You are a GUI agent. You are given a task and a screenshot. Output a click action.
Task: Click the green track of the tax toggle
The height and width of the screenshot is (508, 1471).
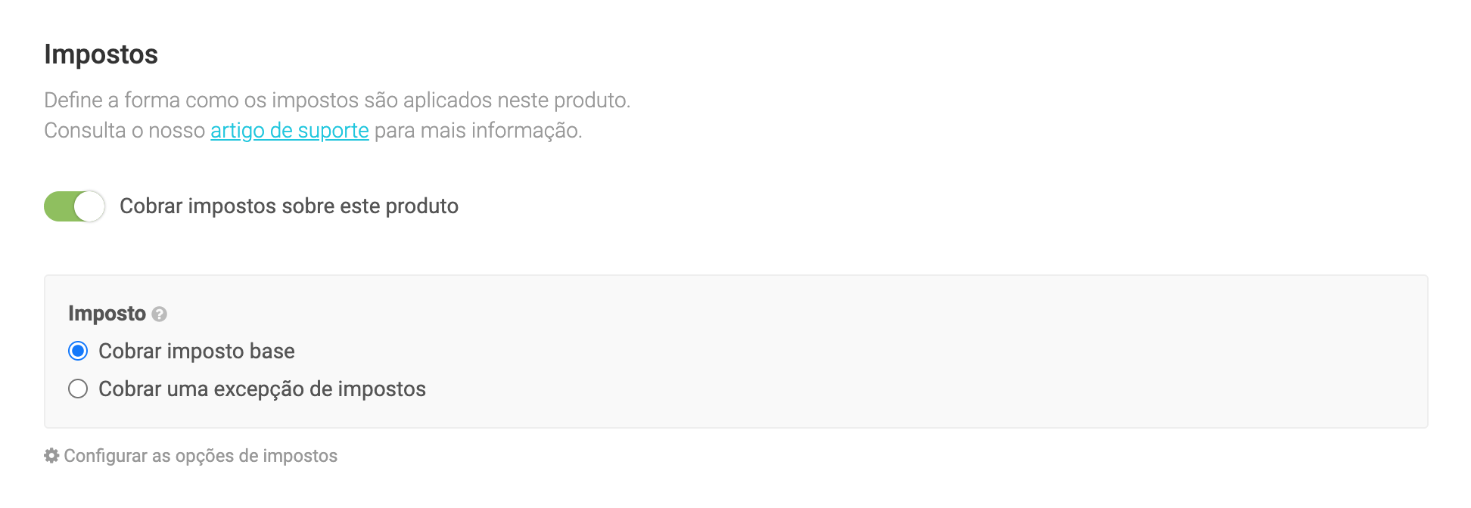coord(58,206)
